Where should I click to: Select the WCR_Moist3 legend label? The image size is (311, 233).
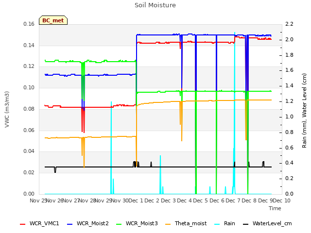141,223
